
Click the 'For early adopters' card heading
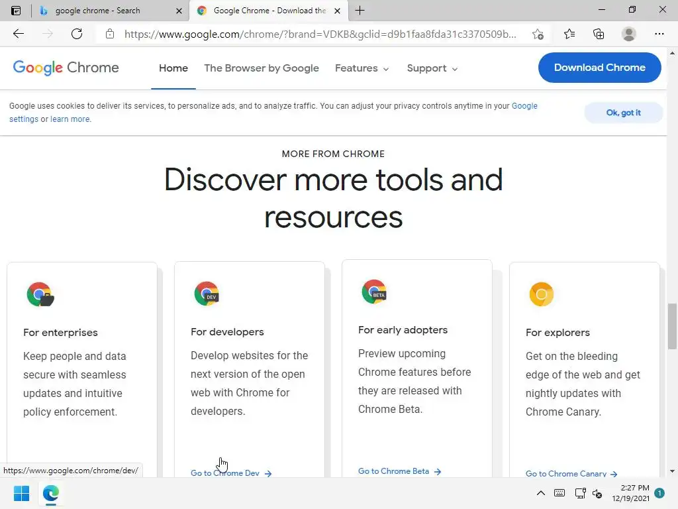[403, 330]
